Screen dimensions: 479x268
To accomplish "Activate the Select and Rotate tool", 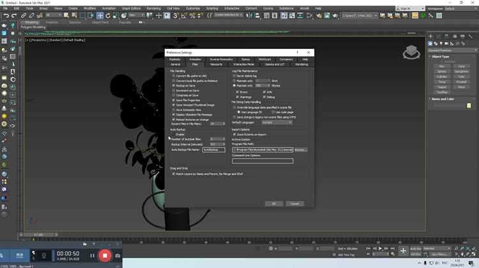I will coord(108,15).
